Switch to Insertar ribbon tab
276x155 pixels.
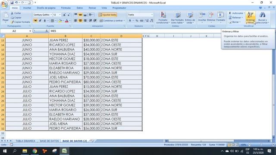coord(27,8)
